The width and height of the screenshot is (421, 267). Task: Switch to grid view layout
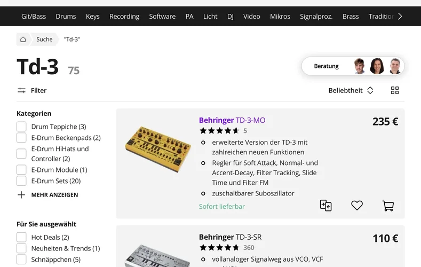(x=395, y=91)
